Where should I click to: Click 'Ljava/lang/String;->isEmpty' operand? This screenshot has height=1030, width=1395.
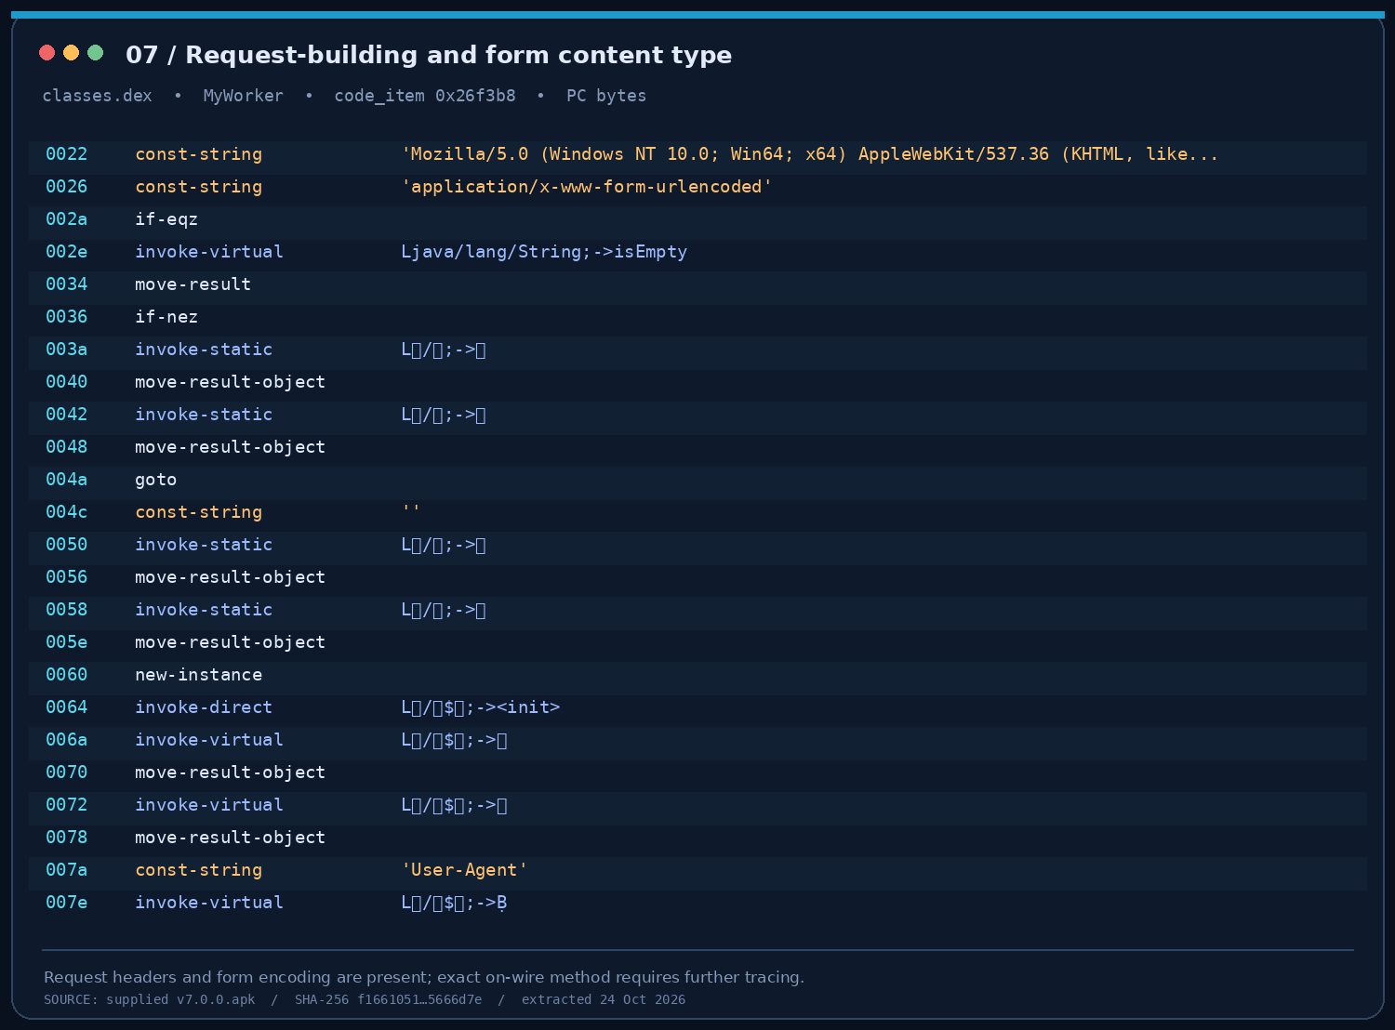click(x=544, y=252)
